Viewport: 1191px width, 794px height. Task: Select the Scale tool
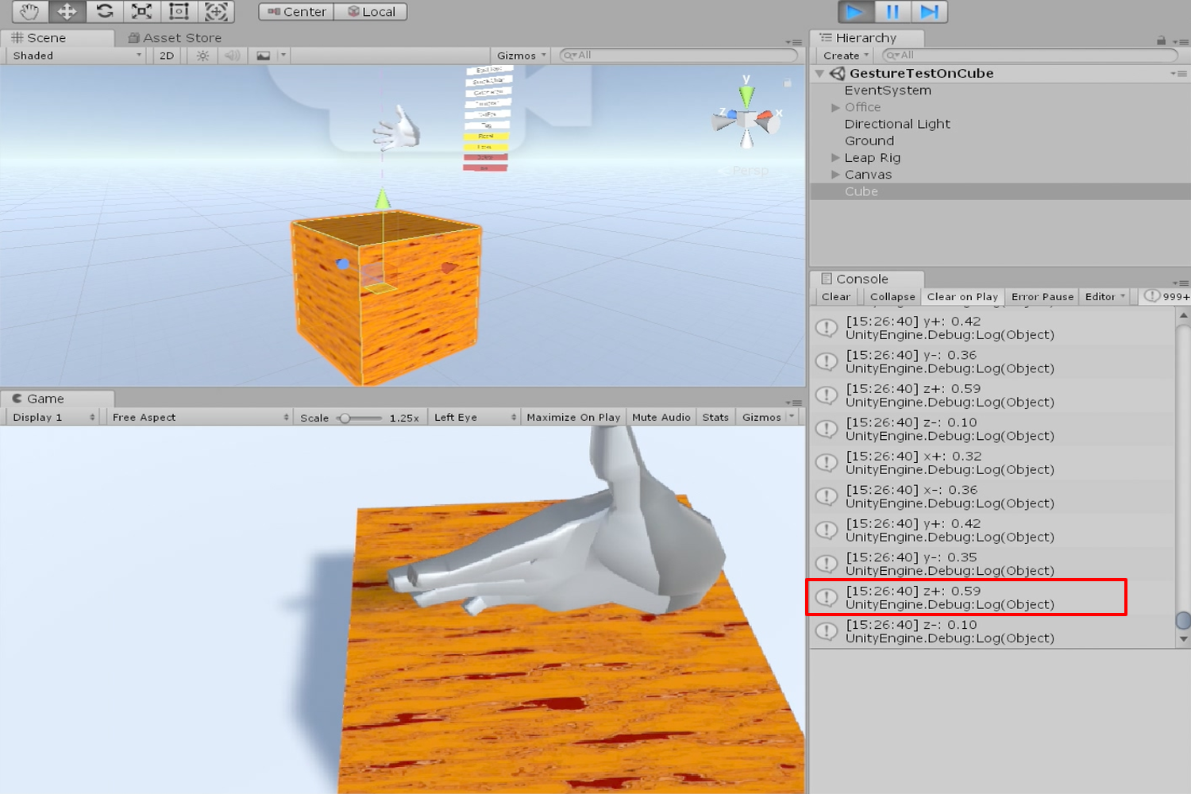tap(141, 12)
